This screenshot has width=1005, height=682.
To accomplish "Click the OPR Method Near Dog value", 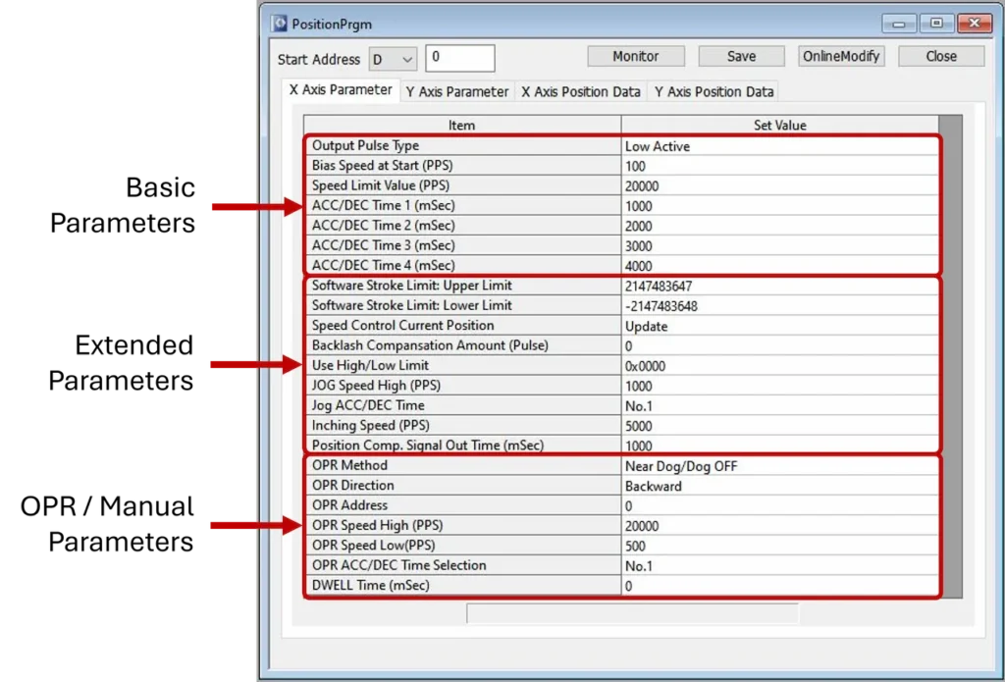I will click(779, 466).
